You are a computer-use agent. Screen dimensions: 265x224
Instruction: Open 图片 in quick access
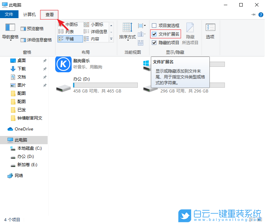coord(22,85)
